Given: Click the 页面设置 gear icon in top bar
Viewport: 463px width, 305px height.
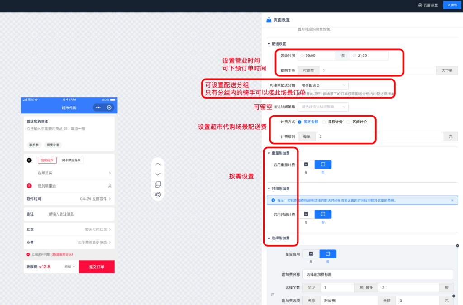Looking at the screenshot, I should [x=420, y=5].
